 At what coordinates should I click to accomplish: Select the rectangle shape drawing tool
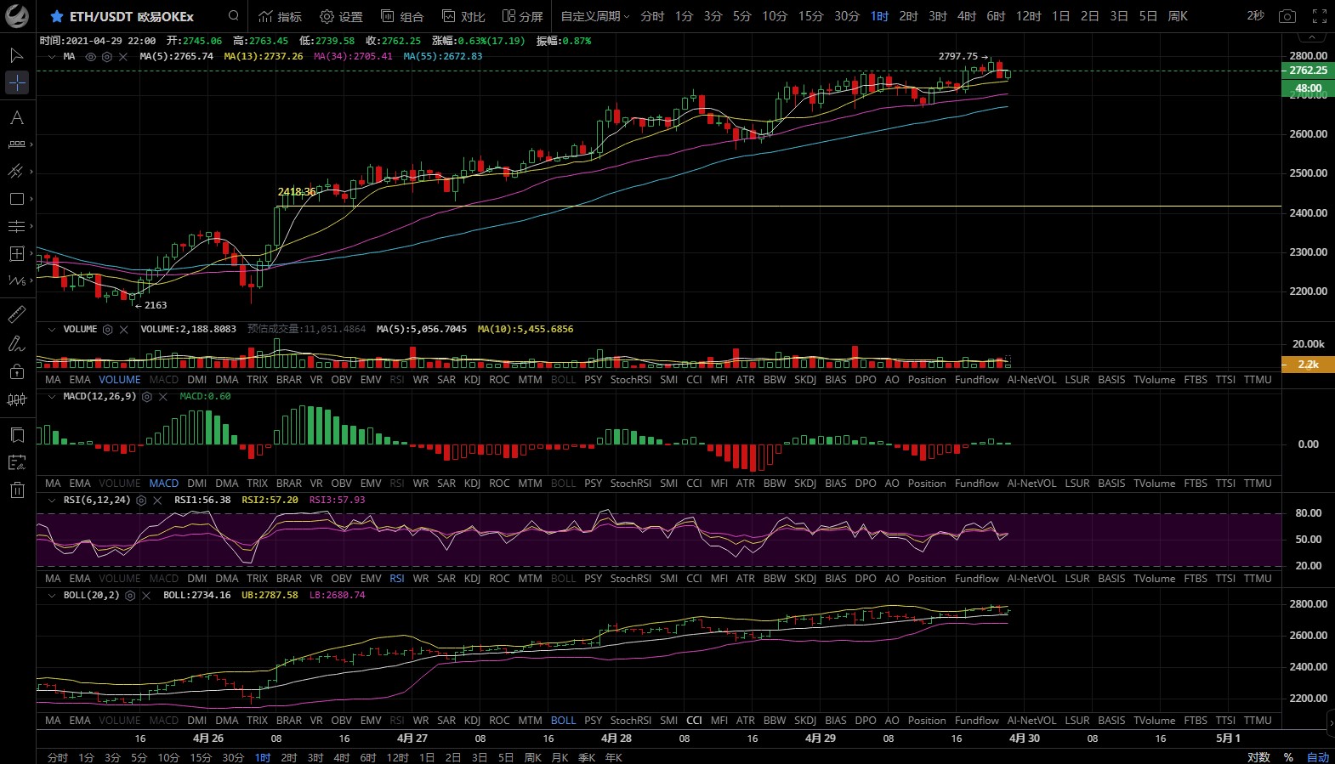[16, 199]
